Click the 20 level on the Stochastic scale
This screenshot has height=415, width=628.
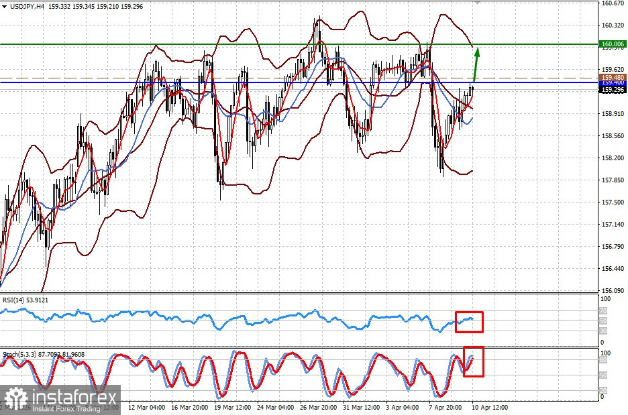tap(604, 391)
